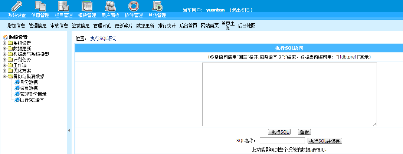This screenshot has width=403, height=154.
Task: Click 模板管理 label in top bar
Action: click(x=87, y=16)
